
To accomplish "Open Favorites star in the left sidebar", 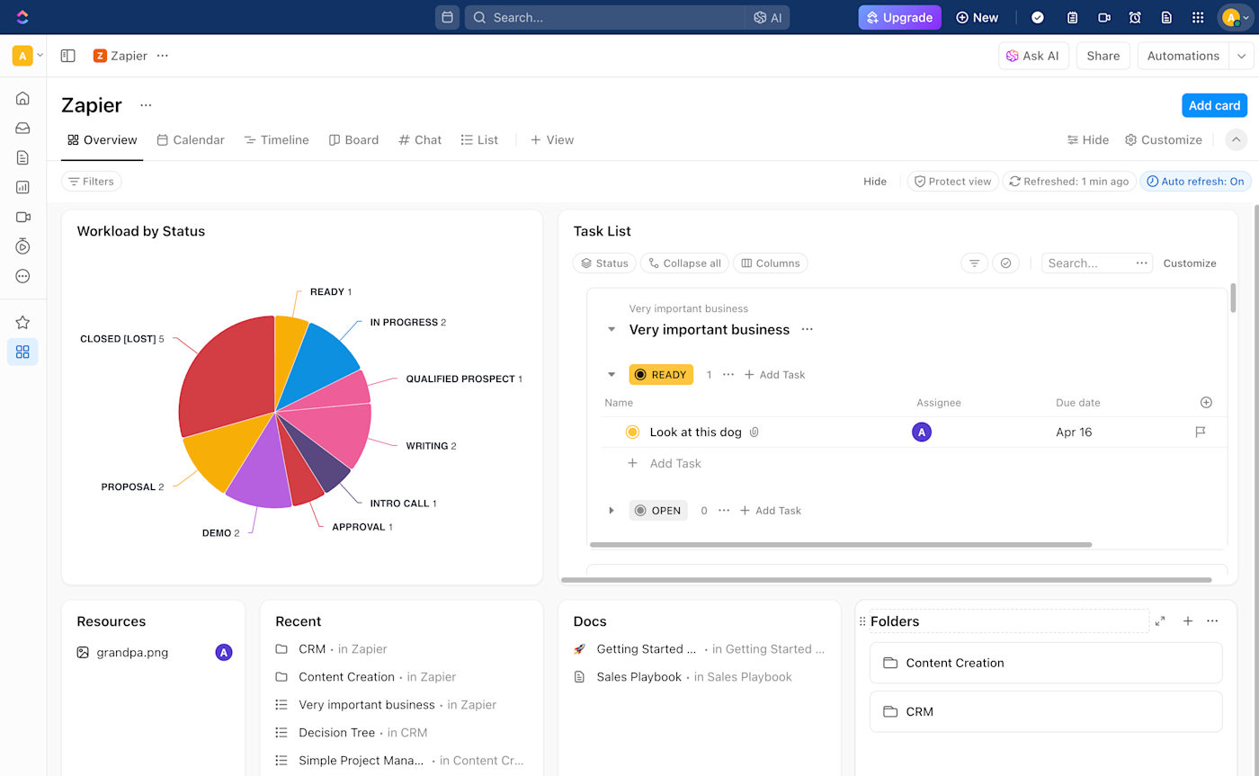I will 22,322.
